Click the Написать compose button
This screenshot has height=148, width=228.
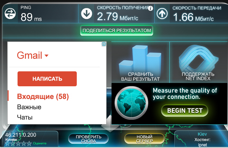[x=47, y=79]
